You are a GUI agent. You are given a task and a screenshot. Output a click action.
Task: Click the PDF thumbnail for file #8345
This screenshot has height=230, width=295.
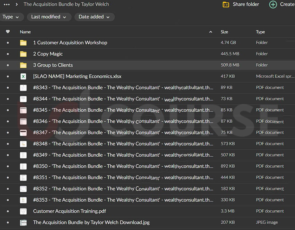[23, 110]
